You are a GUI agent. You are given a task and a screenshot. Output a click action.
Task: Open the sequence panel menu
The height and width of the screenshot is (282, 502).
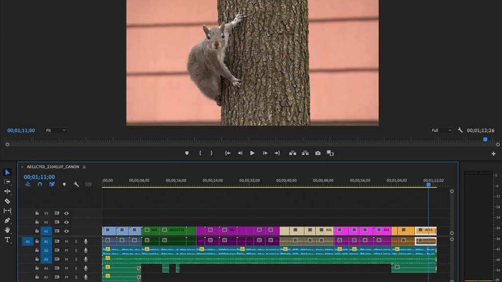(x=84, y=167)
